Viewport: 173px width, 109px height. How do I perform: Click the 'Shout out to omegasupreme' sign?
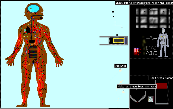tap(144, 3)
